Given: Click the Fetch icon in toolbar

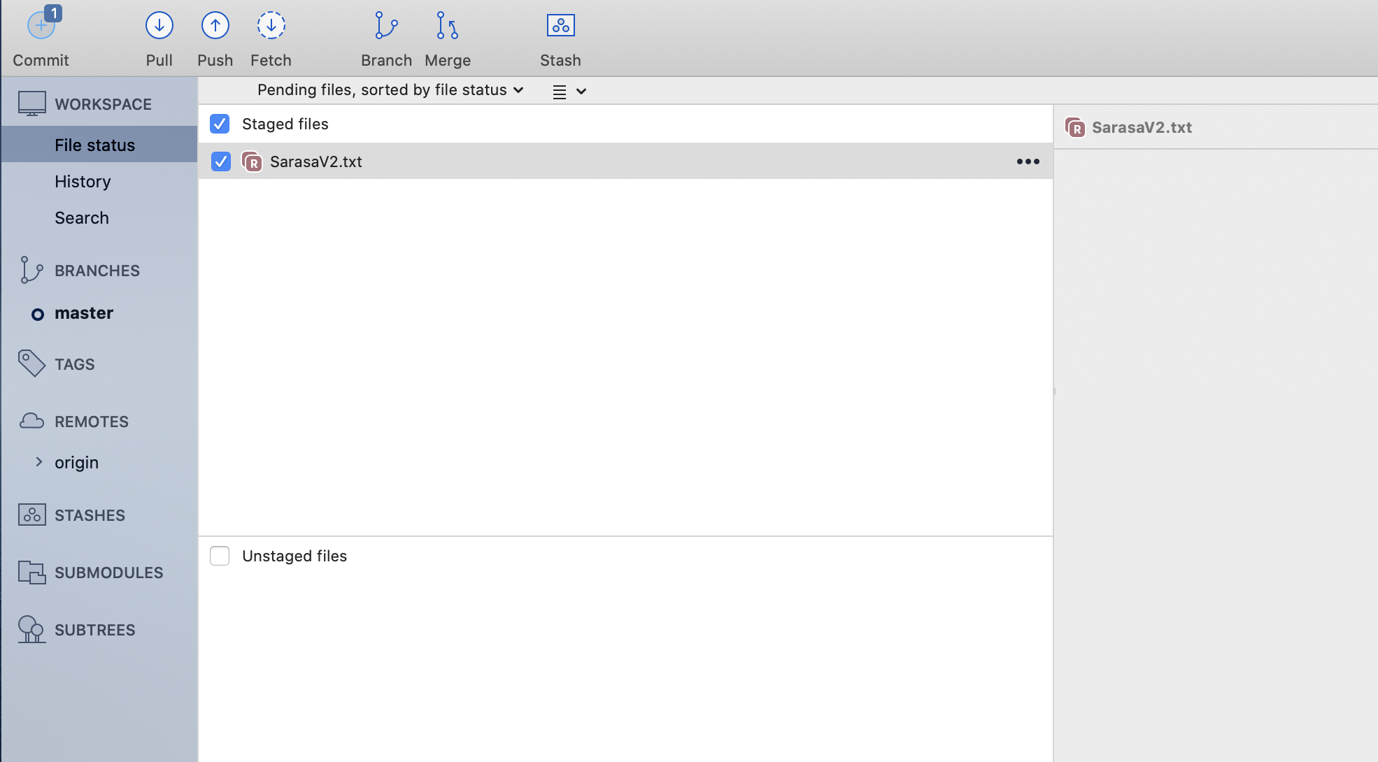Looking at the screenshot, I should [x=271, y=26].
